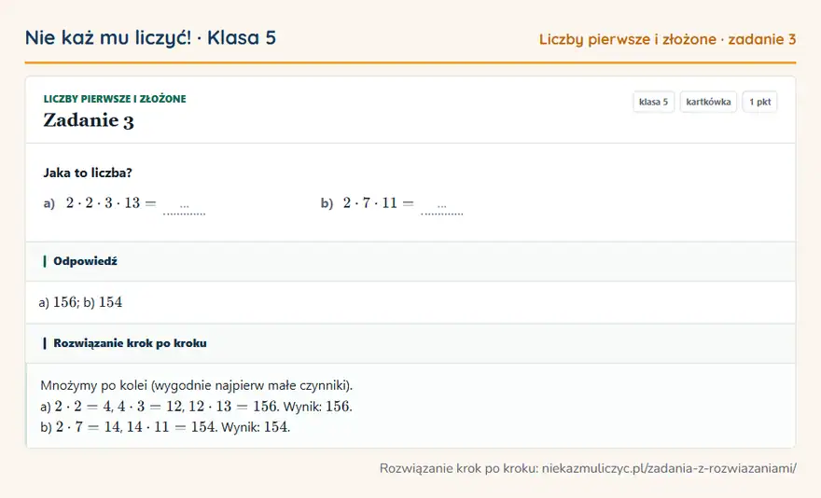This screenshot has width=821, height=498.
Task: Click solution line a) ending 'Wynik: 156.'
Action: [196, 407]
